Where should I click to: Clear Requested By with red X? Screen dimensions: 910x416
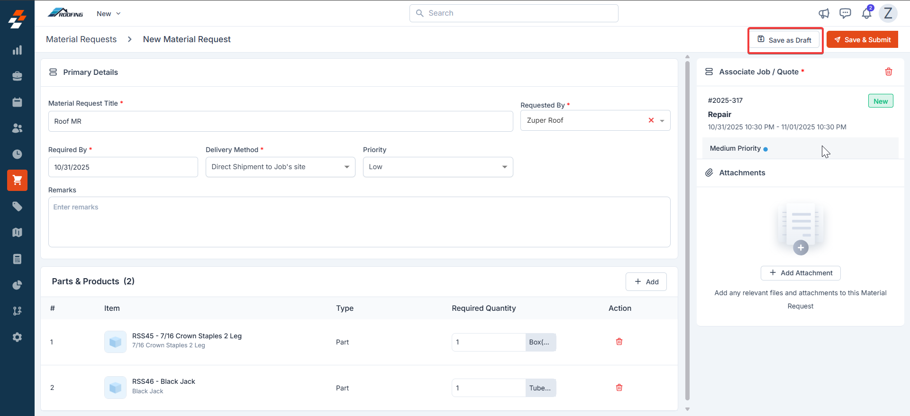[x=651, y=120]
